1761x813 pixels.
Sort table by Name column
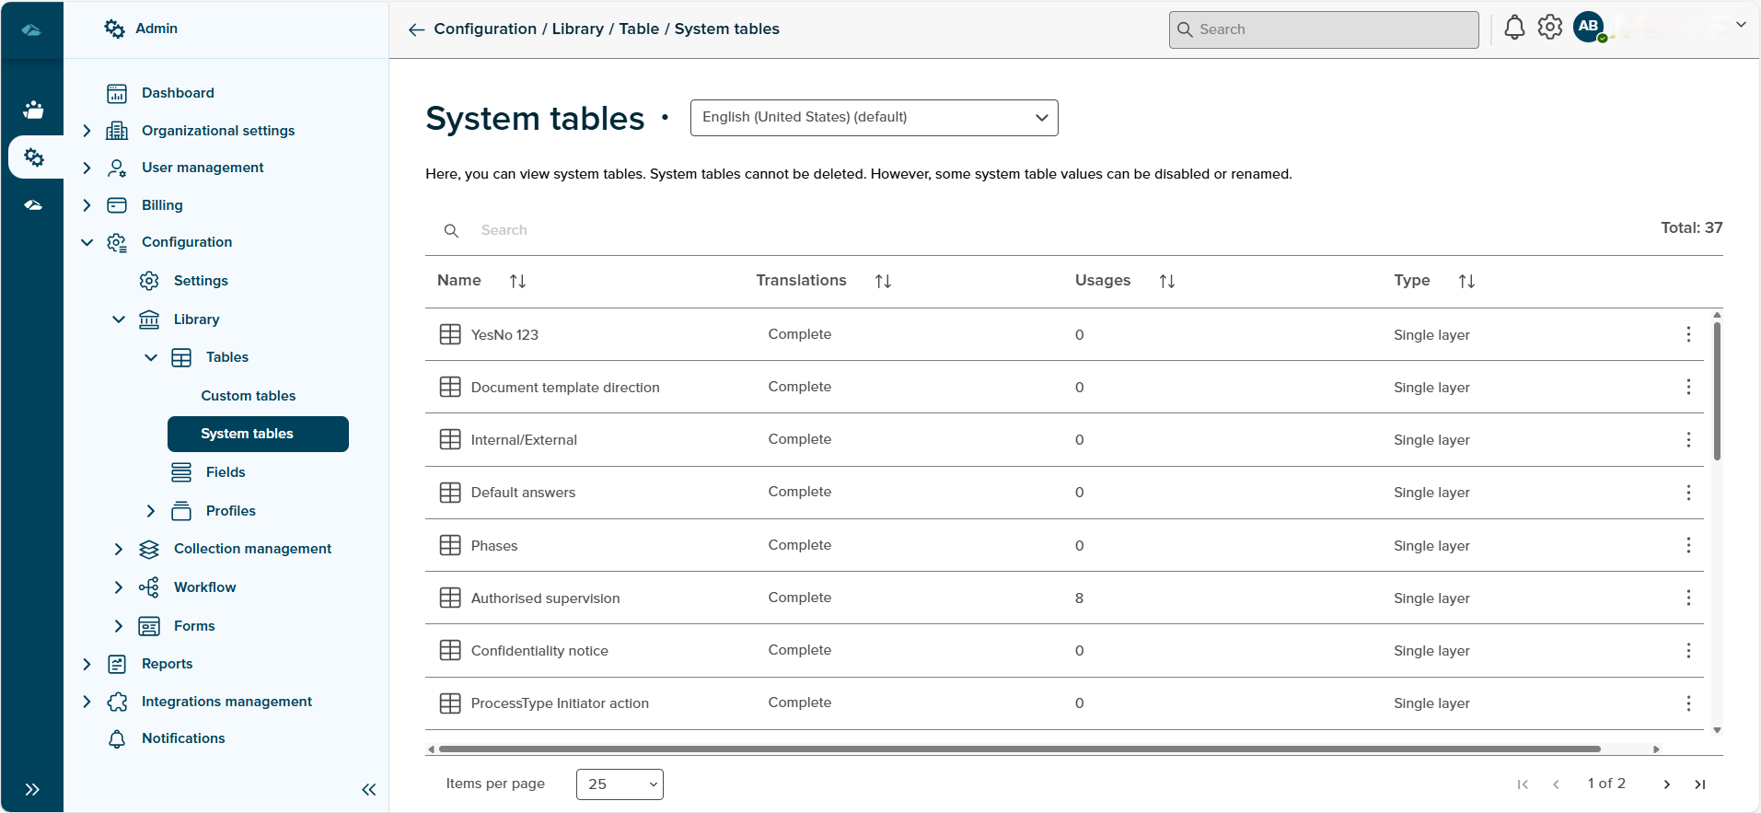tap(517, 281)
